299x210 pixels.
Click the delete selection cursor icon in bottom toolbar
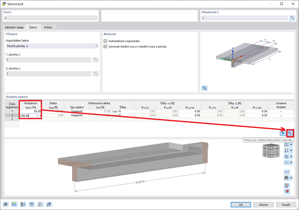pyautogui.click(x=40, y=204)
